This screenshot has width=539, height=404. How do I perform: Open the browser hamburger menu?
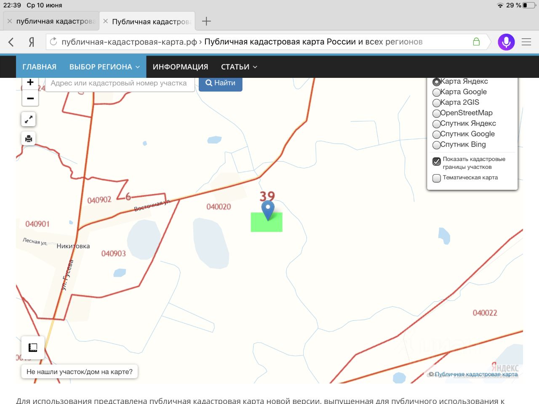526,42
